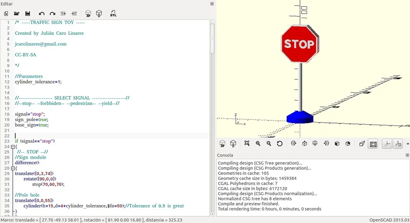The width and height of the screenshot is (410, 223).
Task: Click 'Created by Julián Caro Linares' line
Action: (49, 33)
